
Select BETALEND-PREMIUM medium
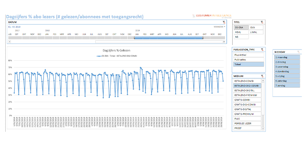(247, 95)
